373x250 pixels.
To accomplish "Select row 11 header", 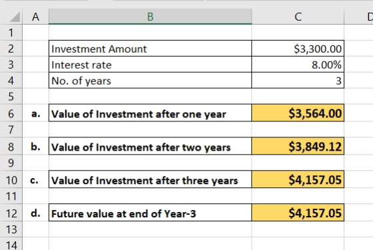I will [11, 196].
